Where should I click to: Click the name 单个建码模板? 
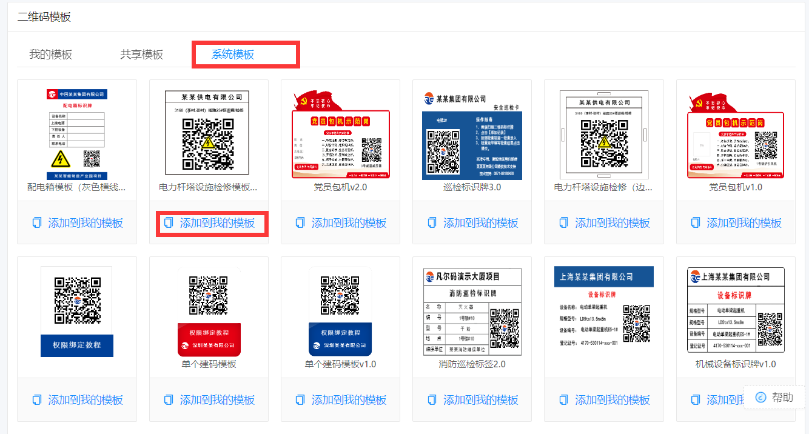pos(209,364)
